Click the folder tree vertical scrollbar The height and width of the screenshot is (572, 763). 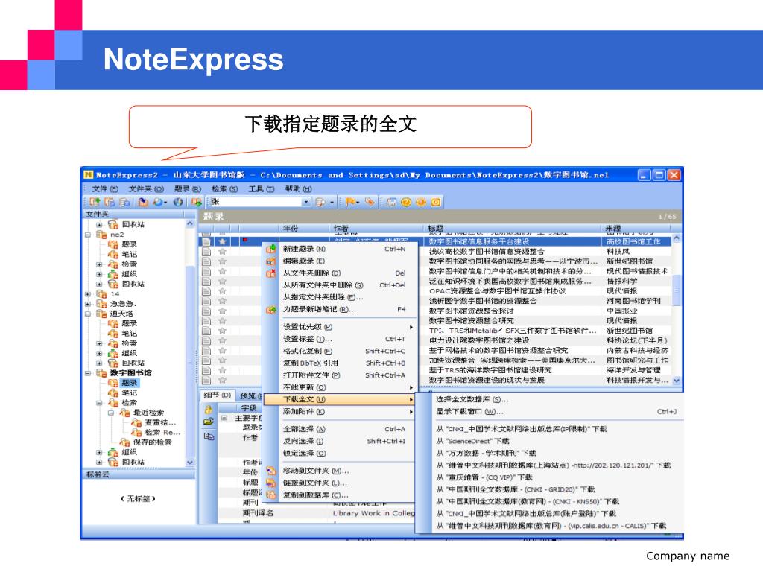coord(190,343)
